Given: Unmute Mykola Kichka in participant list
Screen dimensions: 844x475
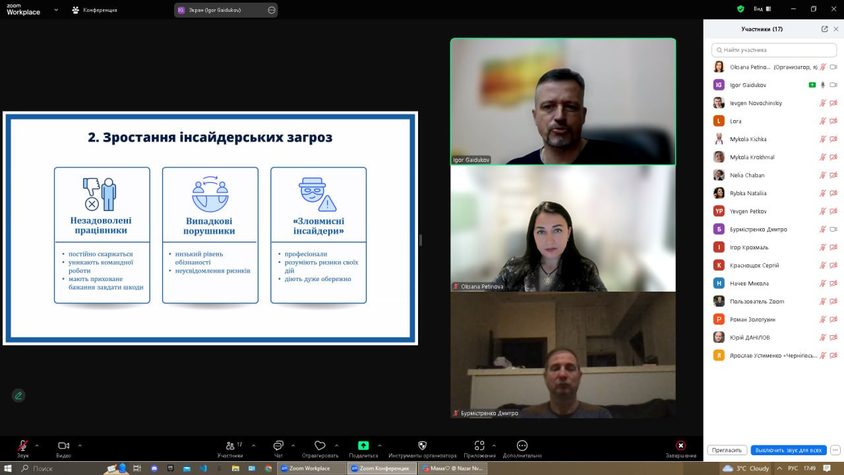Looking at the screenshot, I should pos(823,139).
